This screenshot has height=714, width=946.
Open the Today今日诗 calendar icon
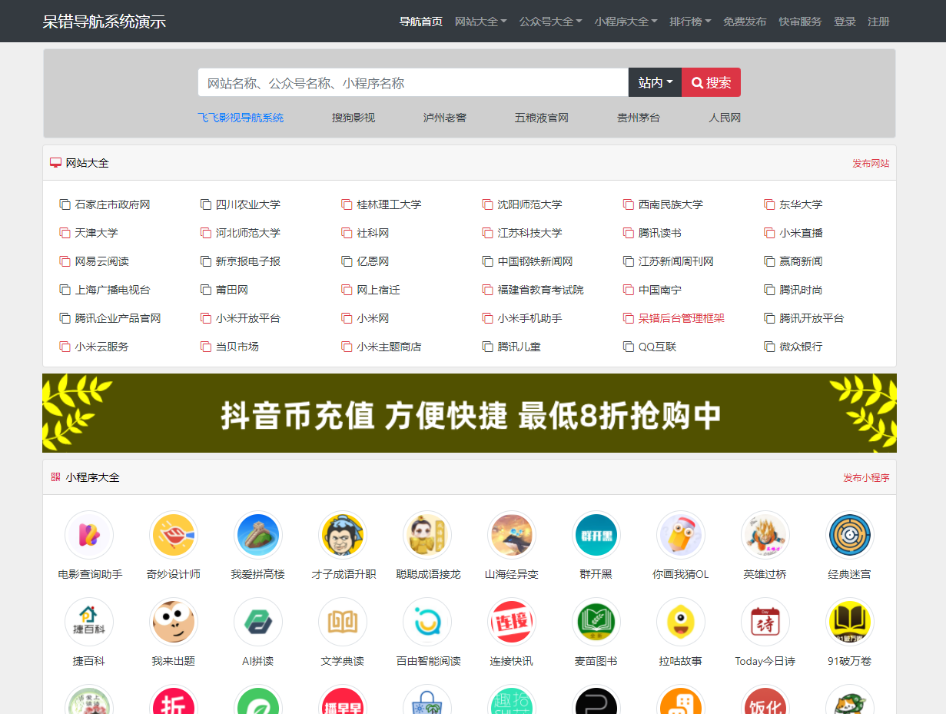765,622
